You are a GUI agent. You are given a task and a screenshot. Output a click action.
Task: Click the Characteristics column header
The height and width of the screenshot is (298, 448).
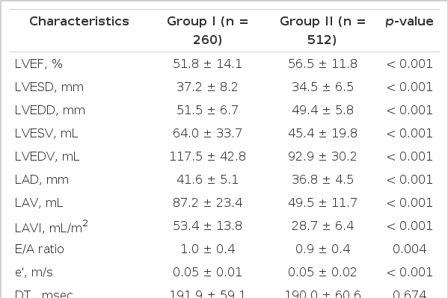[x=79, y=22]
